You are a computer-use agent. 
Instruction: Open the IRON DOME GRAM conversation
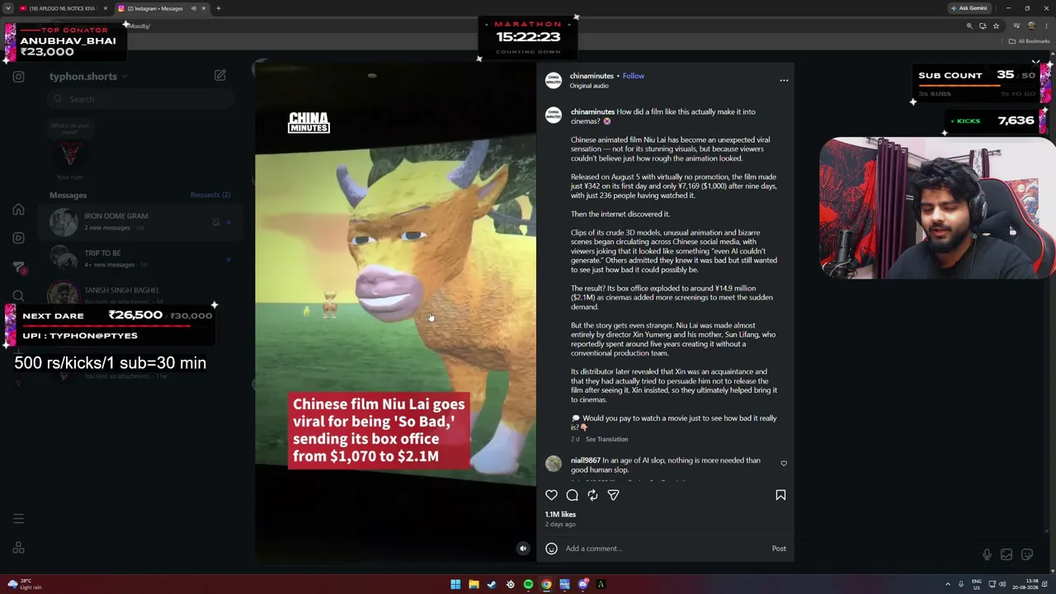point(140,221)
